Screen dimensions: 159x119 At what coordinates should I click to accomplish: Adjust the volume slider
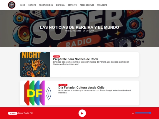(x=143, y=113)
